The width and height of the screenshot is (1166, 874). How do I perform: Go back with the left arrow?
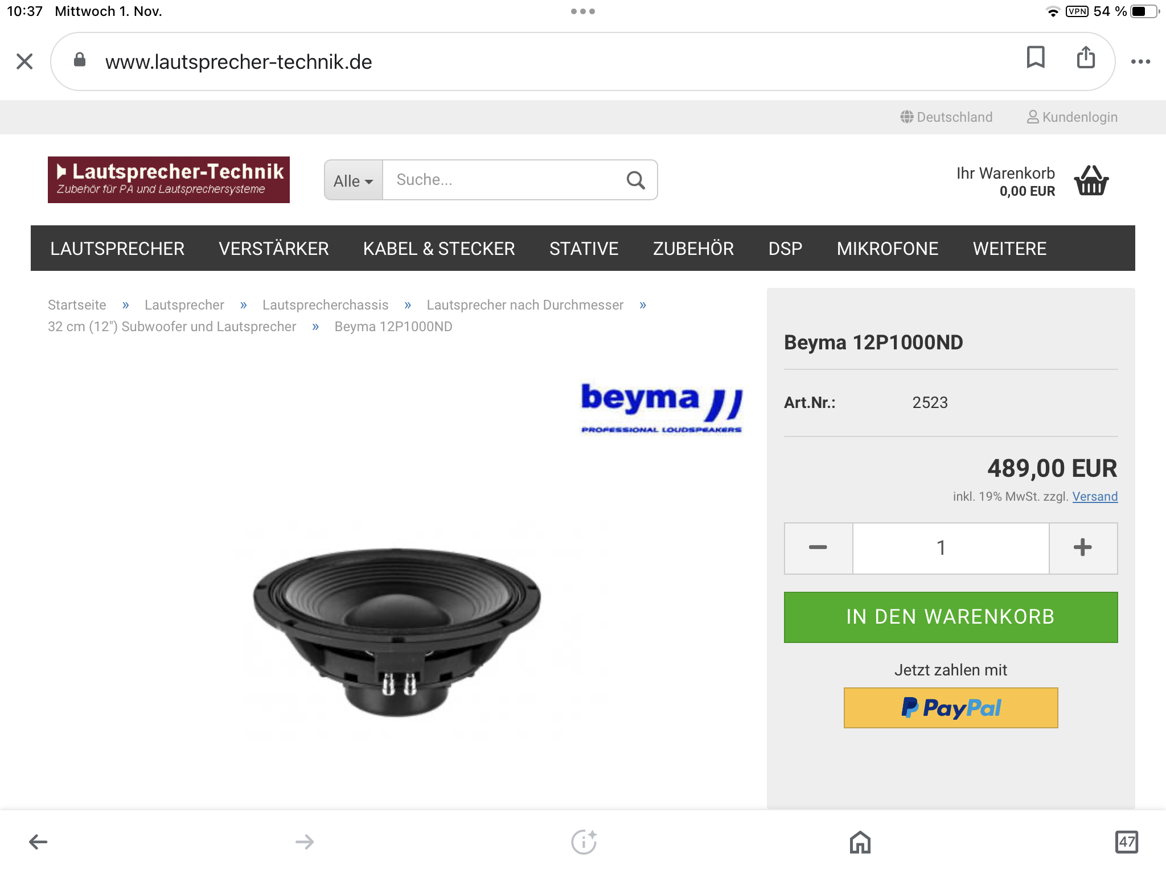pos(38,842)
